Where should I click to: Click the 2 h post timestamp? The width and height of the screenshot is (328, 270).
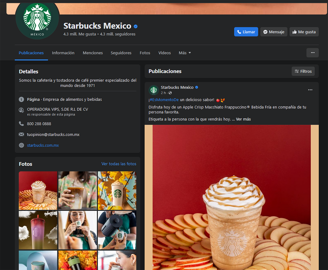(x=163, y=93)
